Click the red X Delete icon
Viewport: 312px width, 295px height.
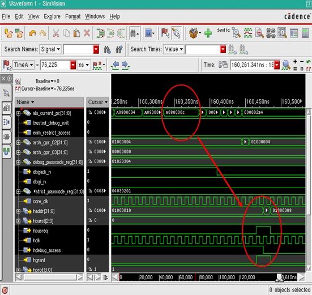[x=87, y=33]
